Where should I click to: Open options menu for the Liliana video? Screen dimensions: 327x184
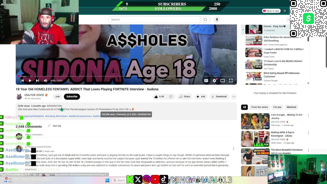[308, 133]
